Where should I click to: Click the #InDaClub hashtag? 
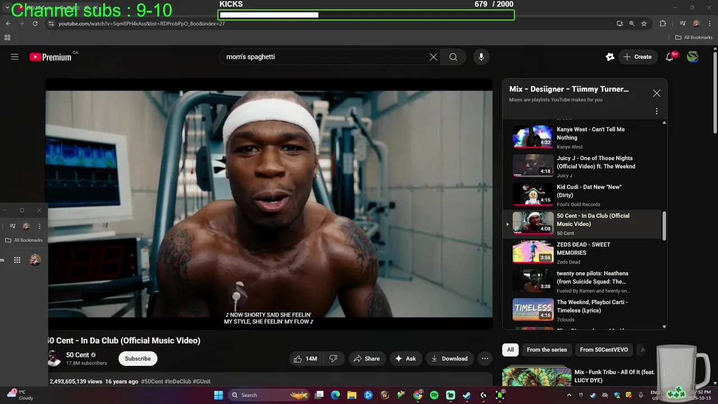coord(178,382)
